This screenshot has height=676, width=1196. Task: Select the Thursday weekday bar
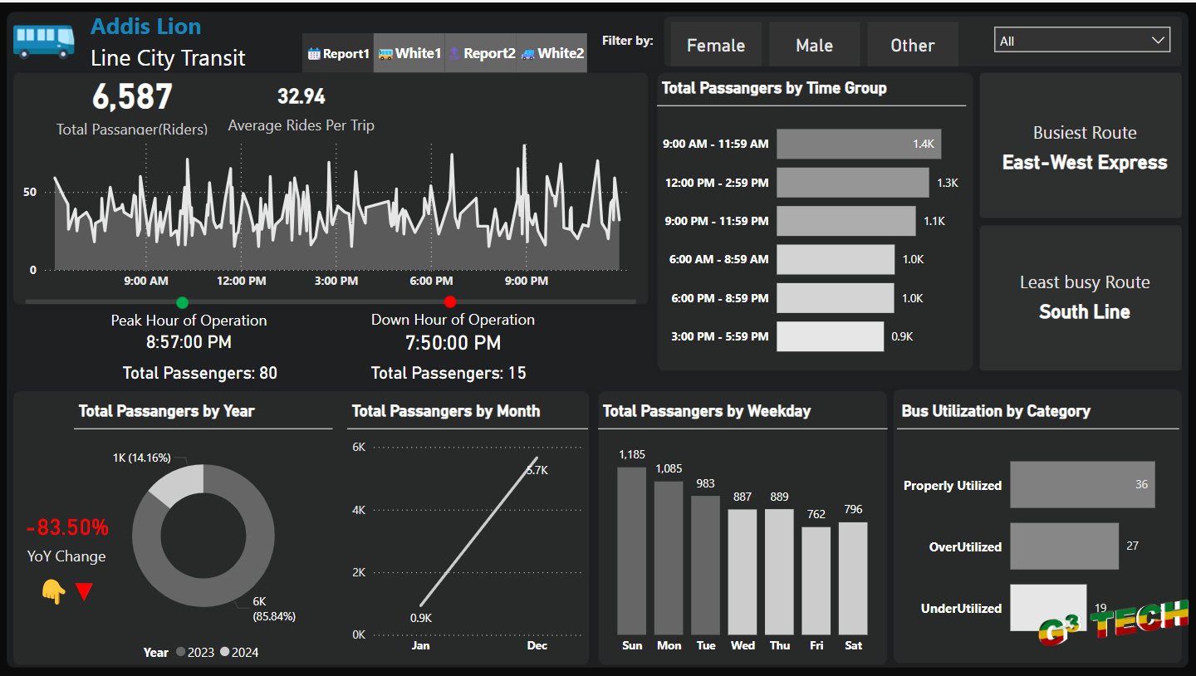point(779,571)
